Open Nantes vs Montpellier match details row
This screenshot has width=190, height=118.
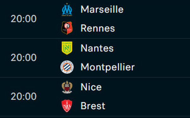pos(95,58)
